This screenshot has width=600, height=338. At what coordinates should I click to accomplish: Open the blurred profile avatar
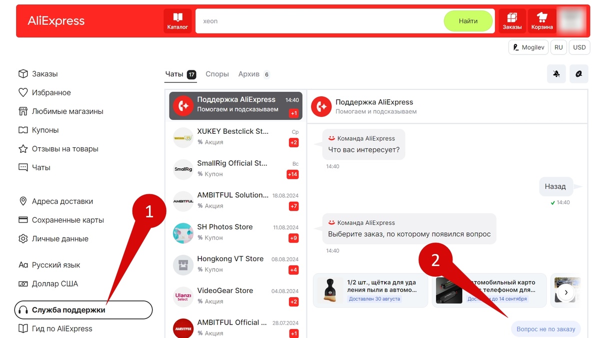(x=571, y=21)
